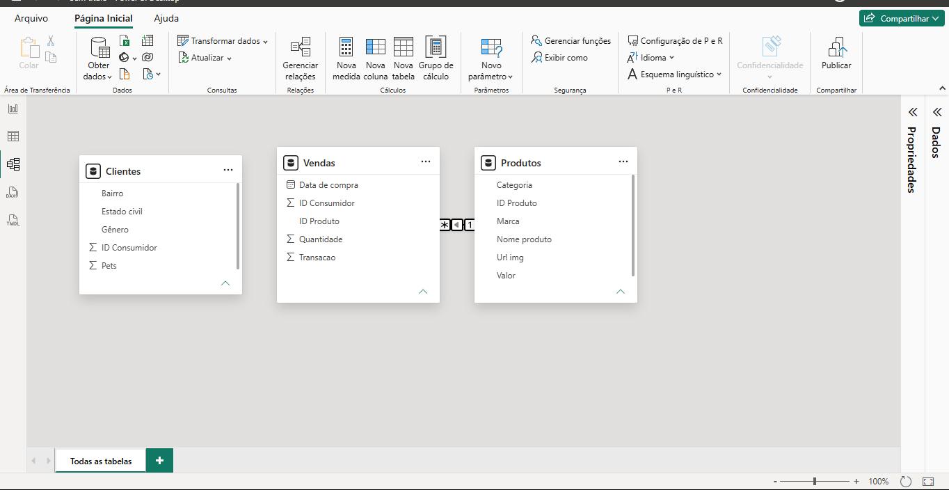The image size is (949, 490).
Task: Select Model view icon in sidebar
Action: (x=13, y=164)
